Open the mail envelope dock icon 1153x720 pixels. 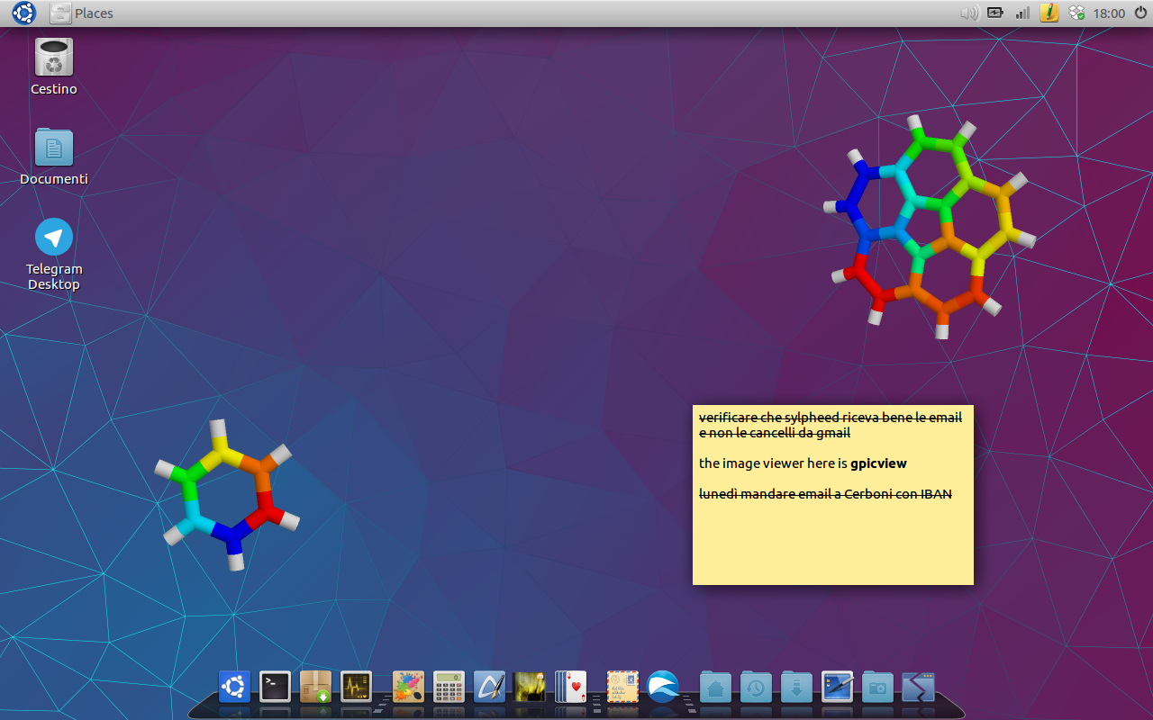(622, 687)
